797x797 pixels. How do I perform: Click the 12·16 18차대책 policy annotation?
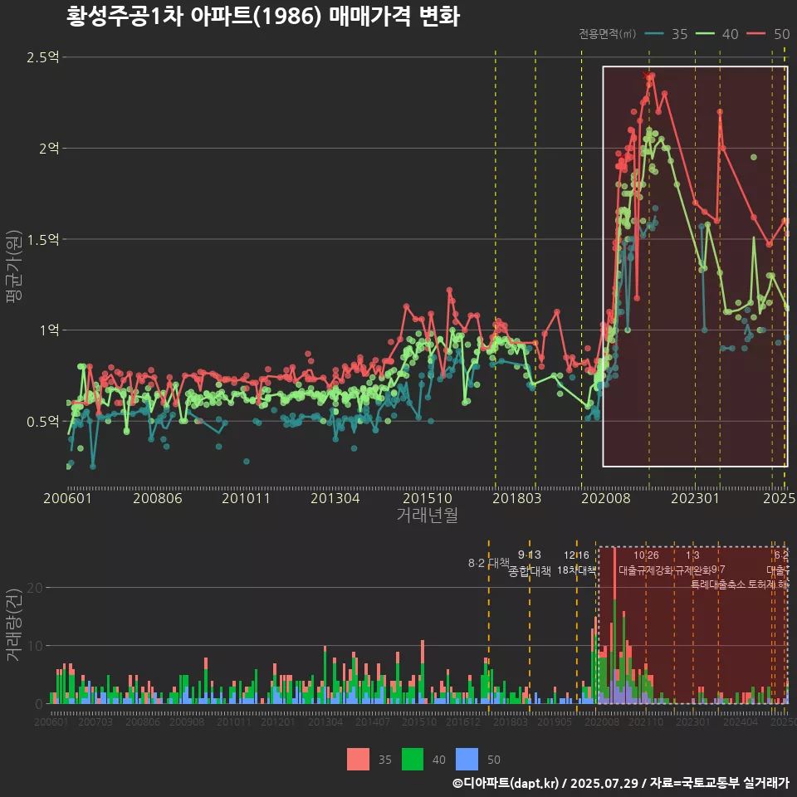click(576, 563)
